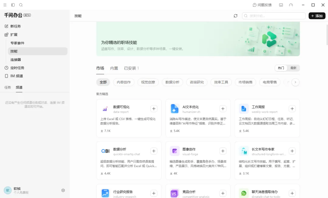Click the 工作周报 document icon
Screen dimensions: 328x198
pyautogui.click(x=244, y=109)
